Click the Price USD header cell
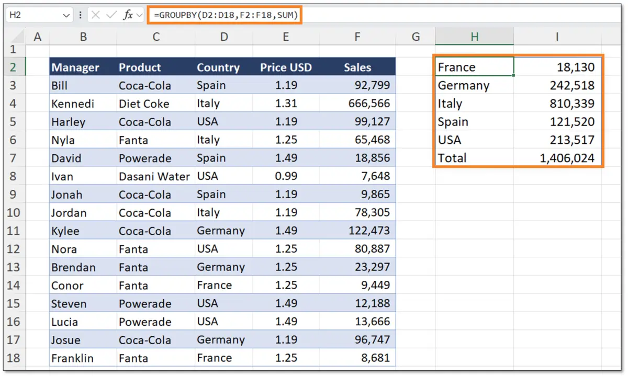 coord(286,67)
